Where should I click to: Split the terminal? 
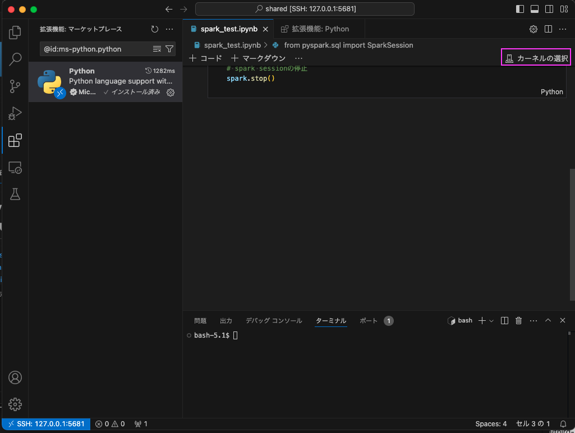pos(504,320)
